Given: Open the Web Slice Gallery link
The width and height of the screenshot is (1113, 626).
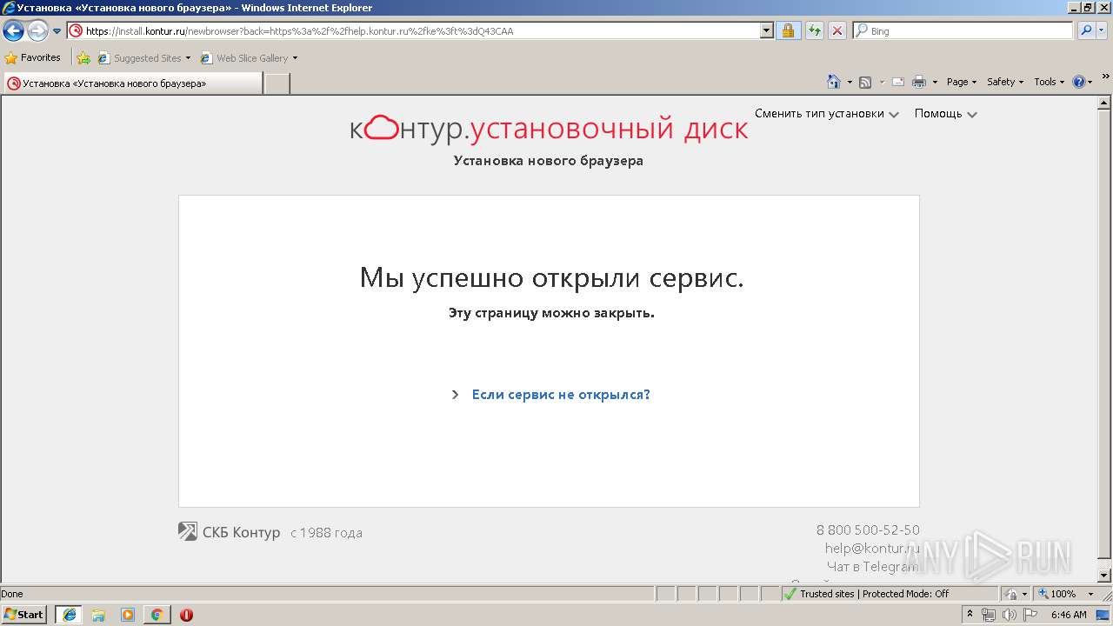Looking at the screenshot, I should pyautogui.click(x=249, y=58).
